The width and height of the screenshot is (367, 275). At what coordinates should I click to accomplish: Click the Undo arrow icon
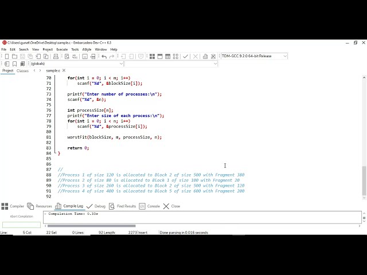coord(104,56)
